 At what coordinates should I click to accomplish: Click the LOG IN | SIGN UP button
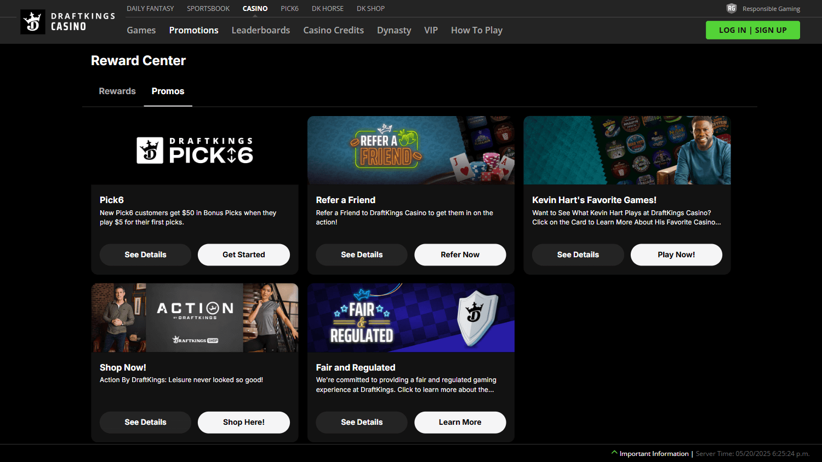click(x=752, y=30)
